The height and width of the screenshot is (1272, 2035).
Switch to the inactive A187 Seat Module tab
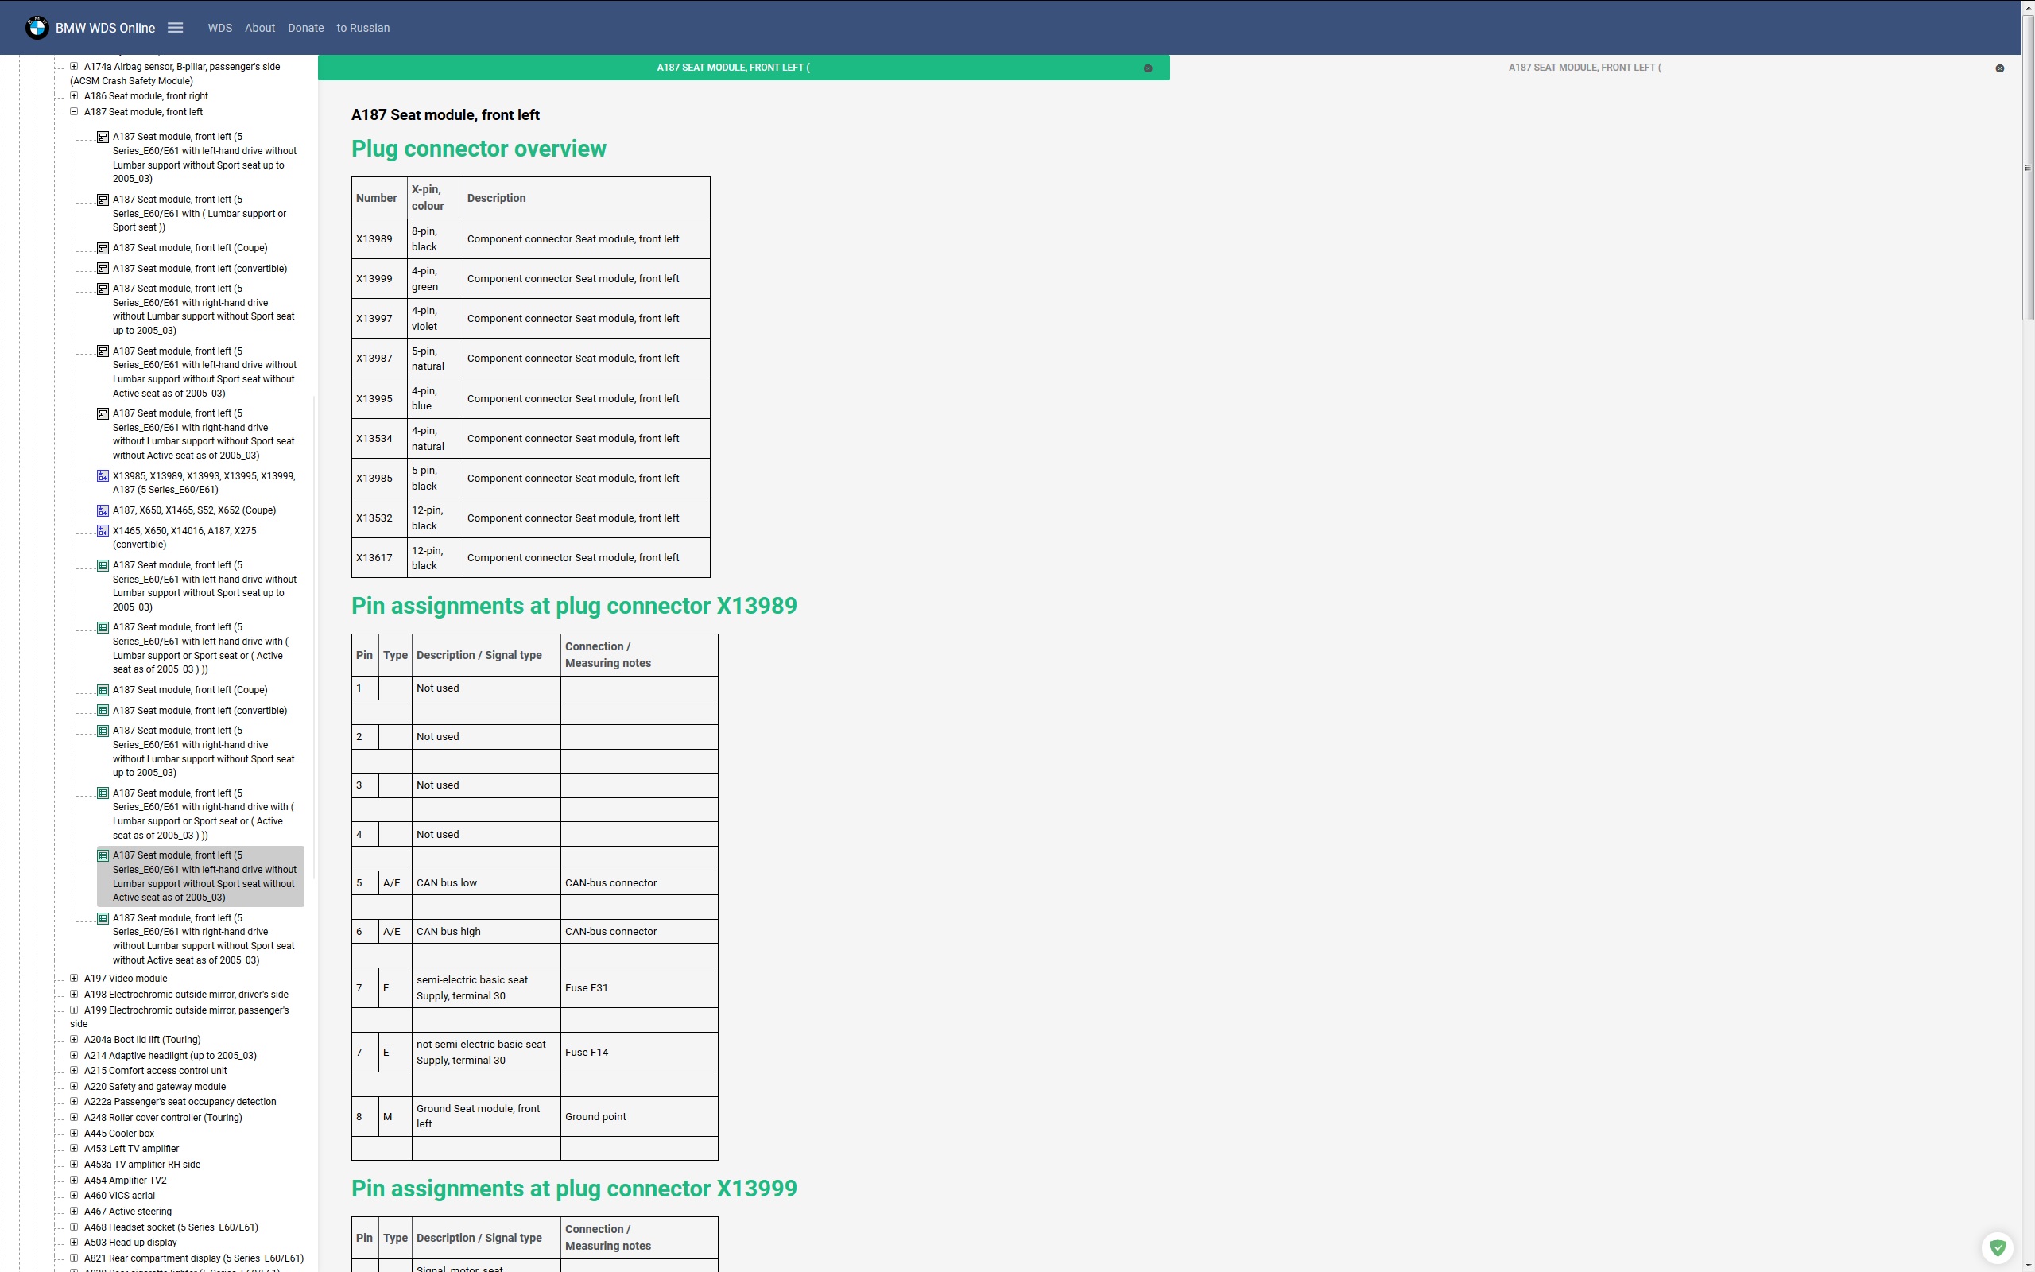1584,68
